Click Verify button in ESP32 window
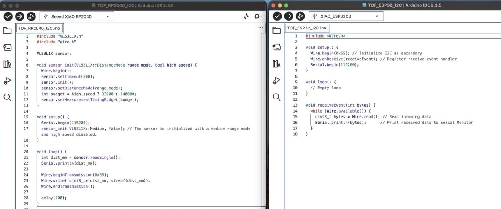Viewport: 501px width, 209px height. click(277, 16)
